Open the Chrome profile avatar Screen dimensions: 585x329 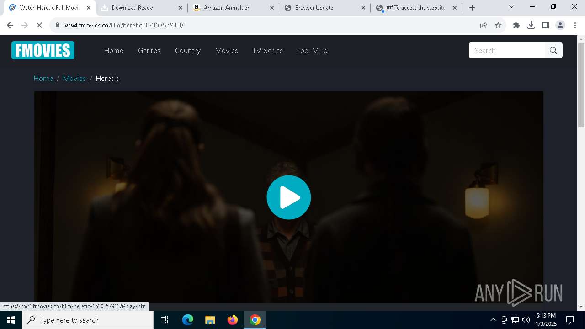560,25
